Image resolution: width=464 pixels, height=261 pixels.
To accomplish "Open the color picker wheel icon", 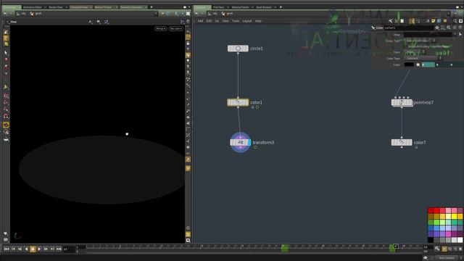I will (x=418, y=65).
